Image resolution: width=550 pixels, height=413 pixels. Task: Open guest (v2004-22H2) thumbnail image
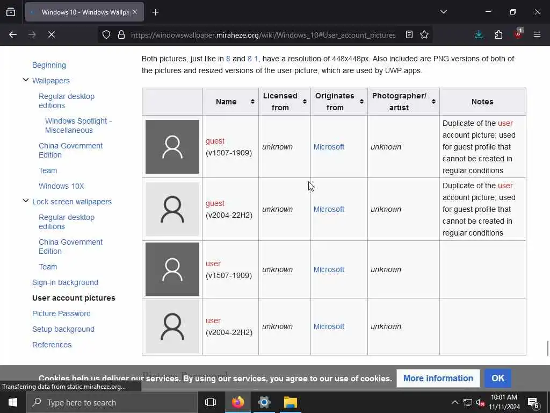click(x=172, y=209)
